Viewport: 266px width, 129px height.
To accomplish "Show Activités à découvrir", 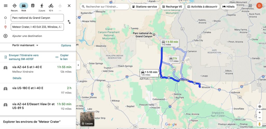I will click(202, 6).
